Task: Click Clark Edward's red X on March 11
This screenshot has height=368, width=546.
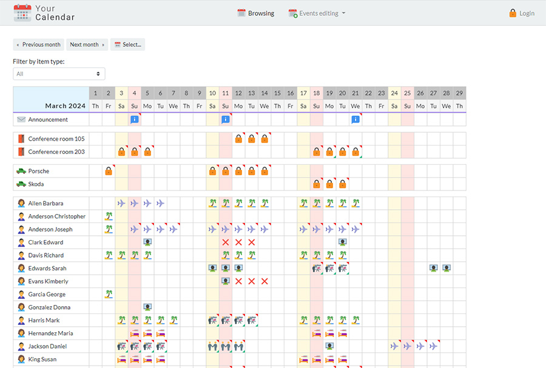Action: [226, 243]
